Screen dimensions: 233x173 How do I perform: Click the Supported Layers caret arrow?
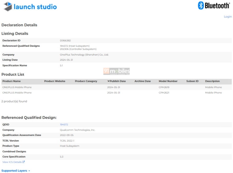point(29,171)
